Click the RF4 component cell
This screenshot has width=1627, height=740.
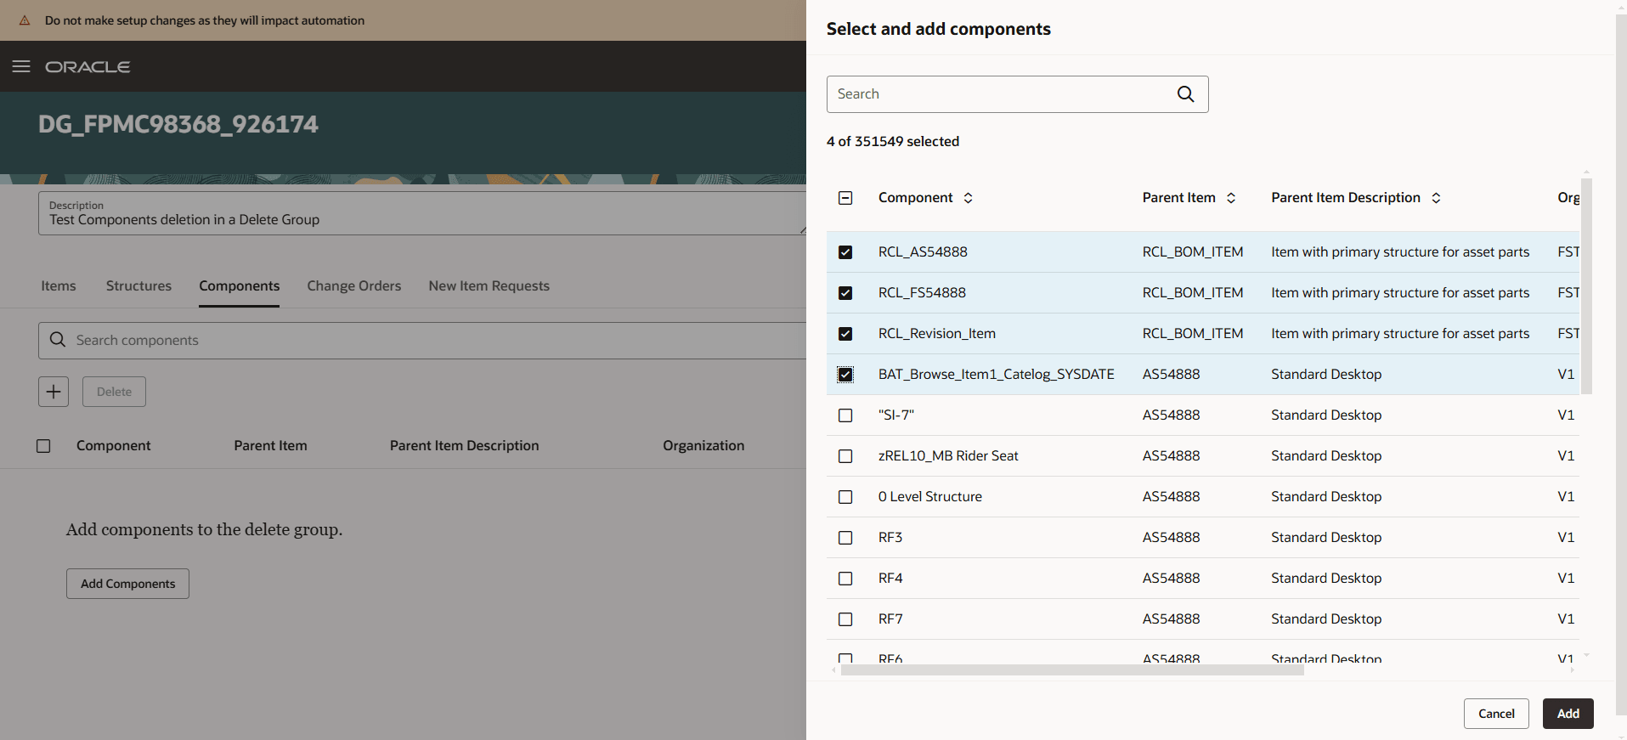890,579
